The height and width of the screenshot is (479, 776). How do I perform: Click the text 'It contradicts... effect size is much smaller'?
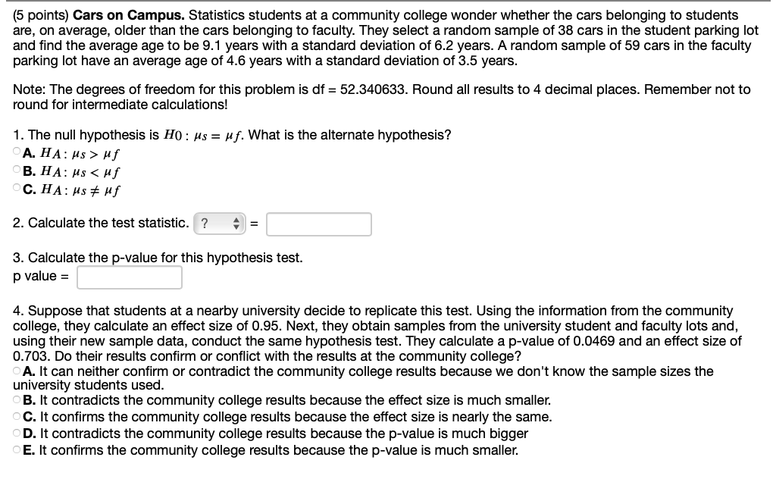click(x=296, y=400)
